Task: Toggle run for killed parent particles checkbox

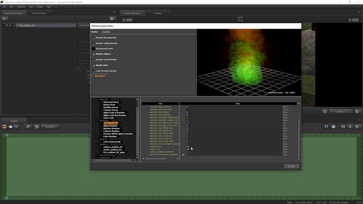Action: [183, 155]
